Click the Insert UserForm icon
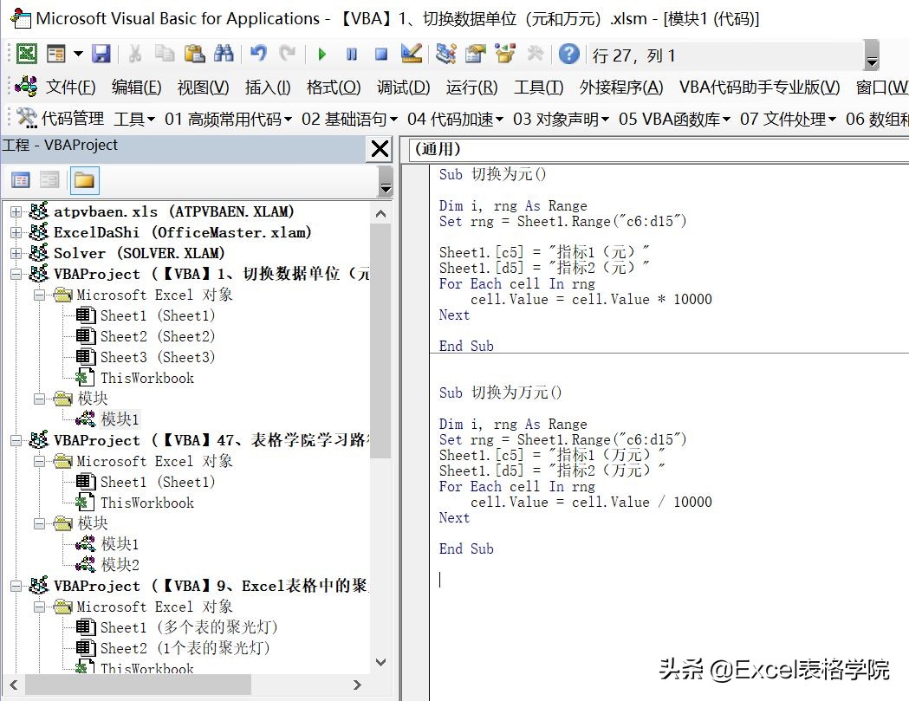 click(57, 54)
